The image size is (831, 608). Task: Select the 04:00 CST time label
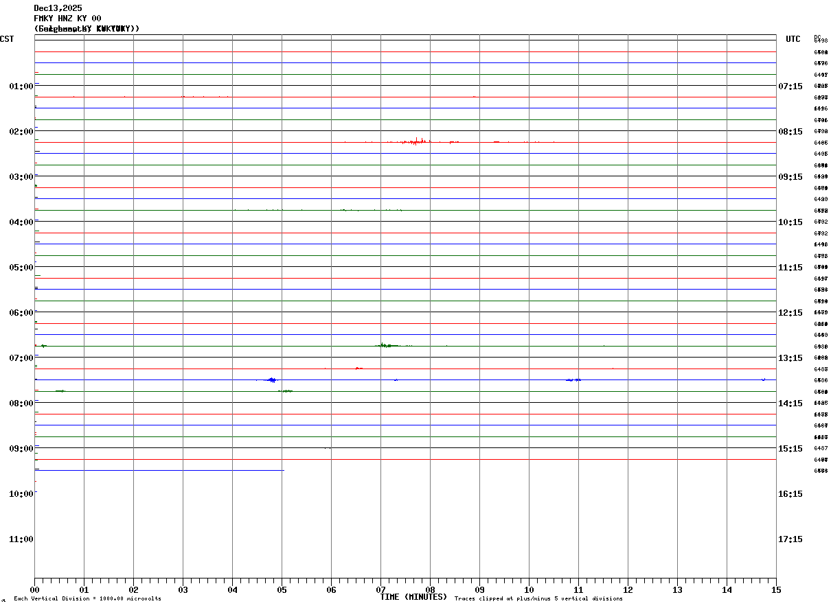[21, 222]
